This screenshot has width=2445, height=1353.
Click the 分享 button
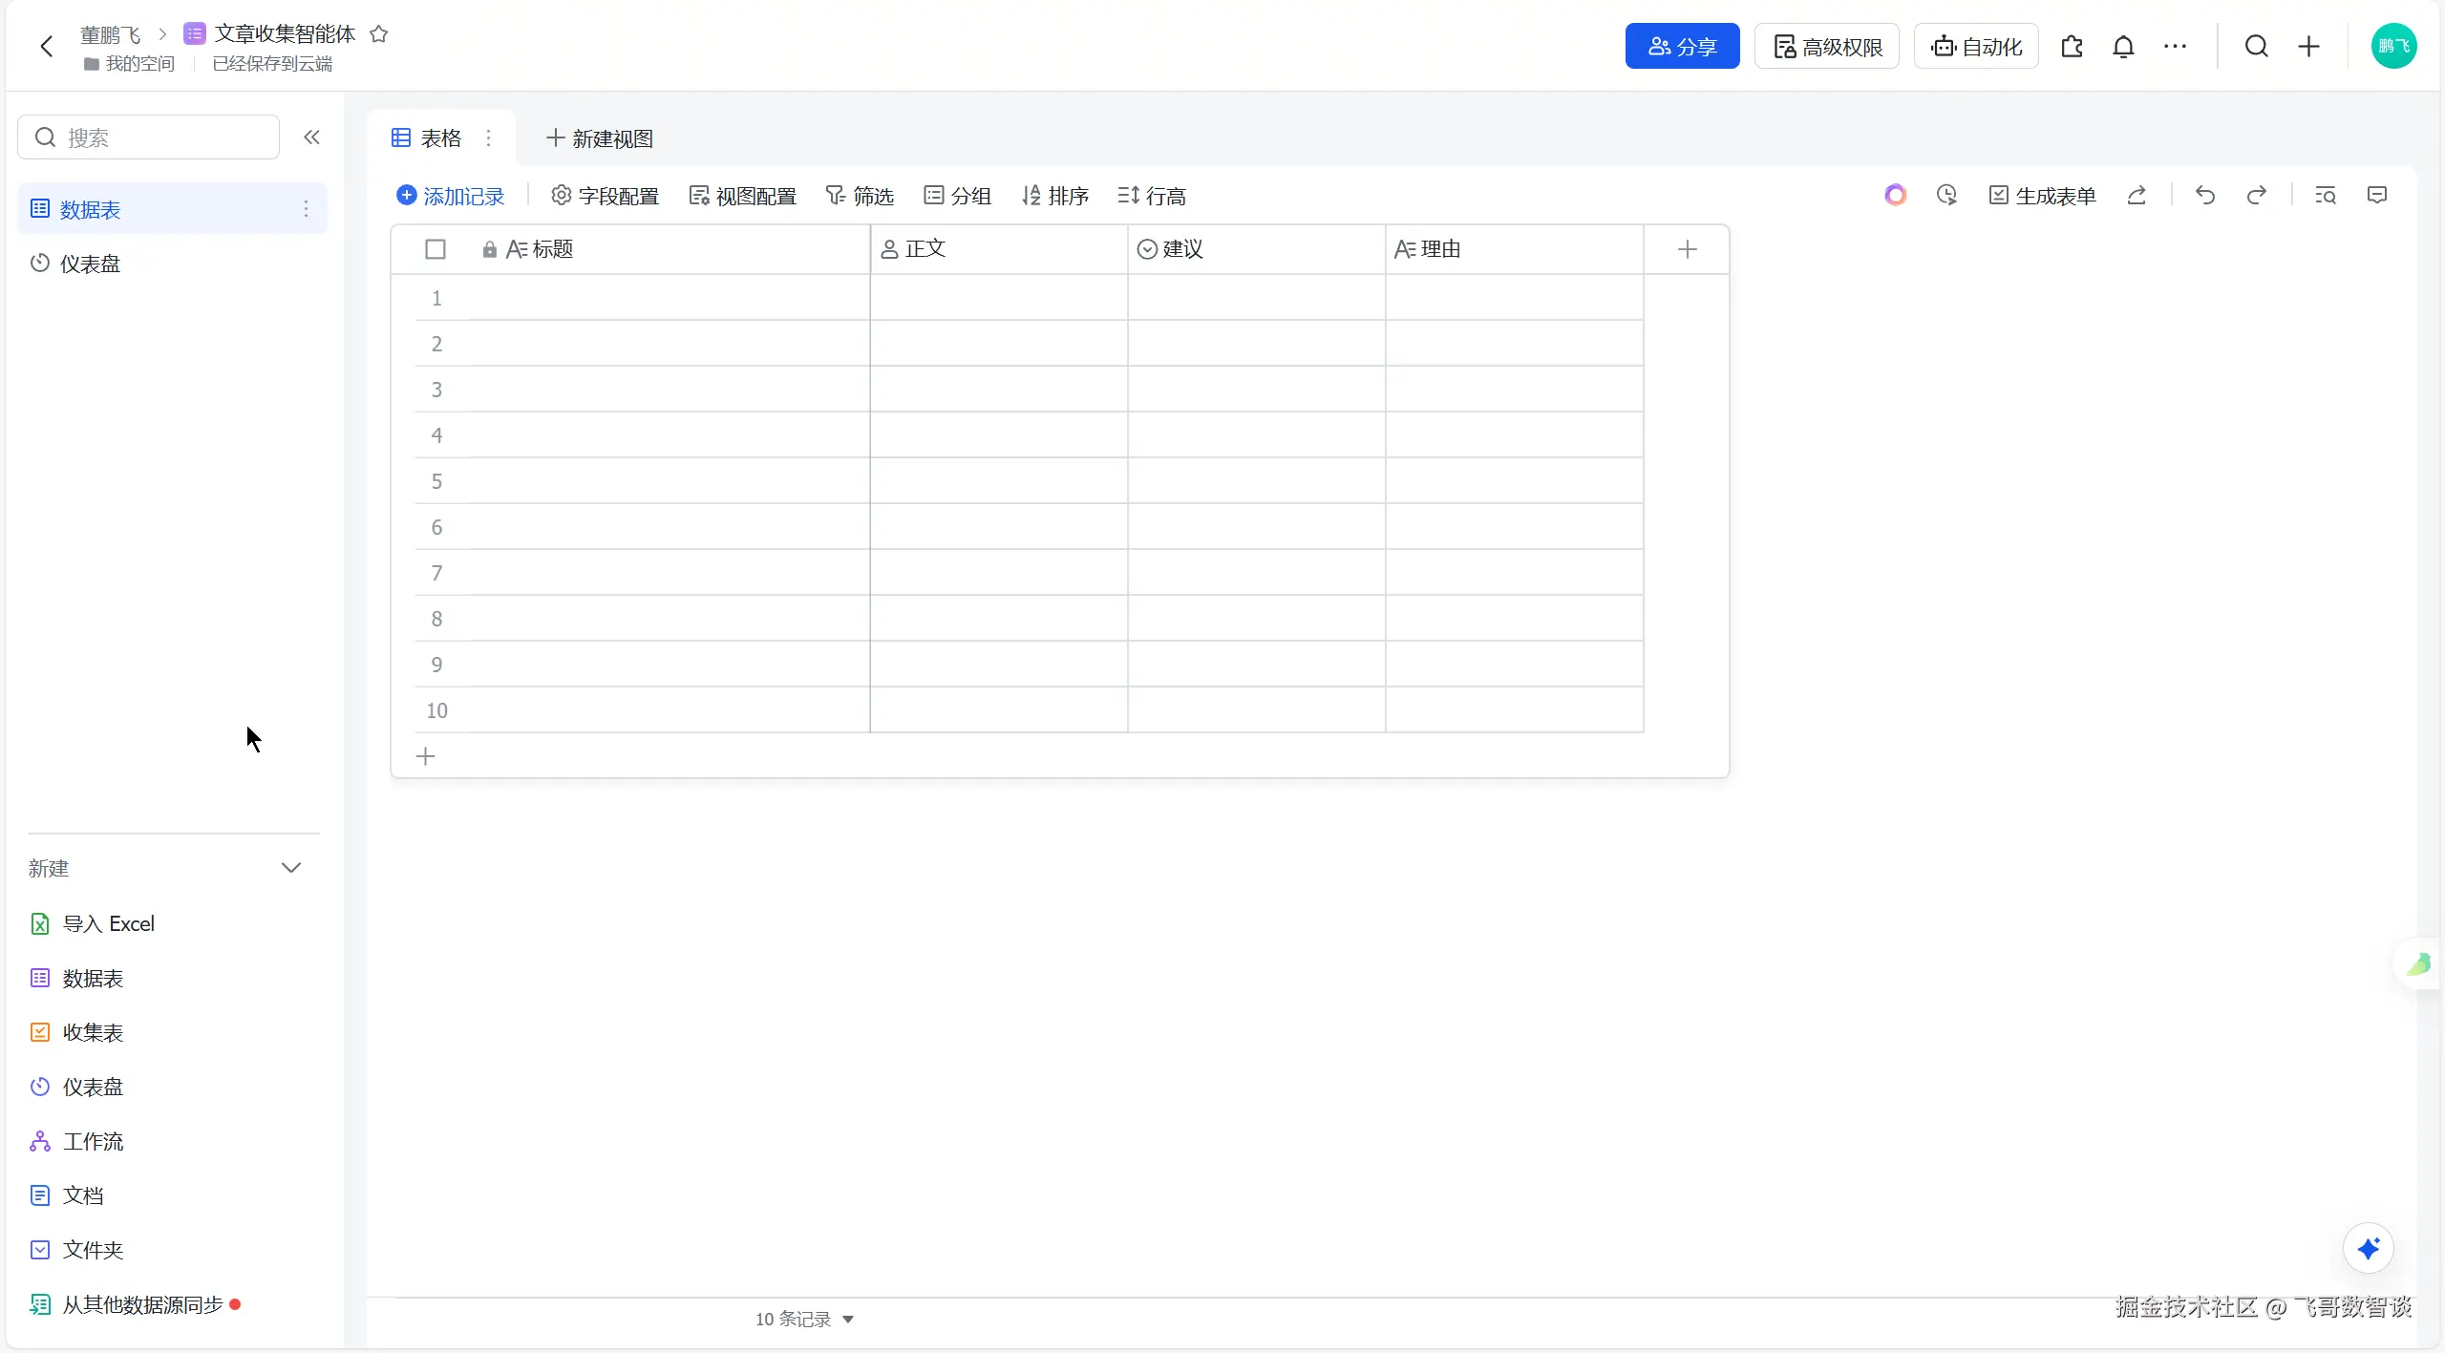(x=1682, y=47)
